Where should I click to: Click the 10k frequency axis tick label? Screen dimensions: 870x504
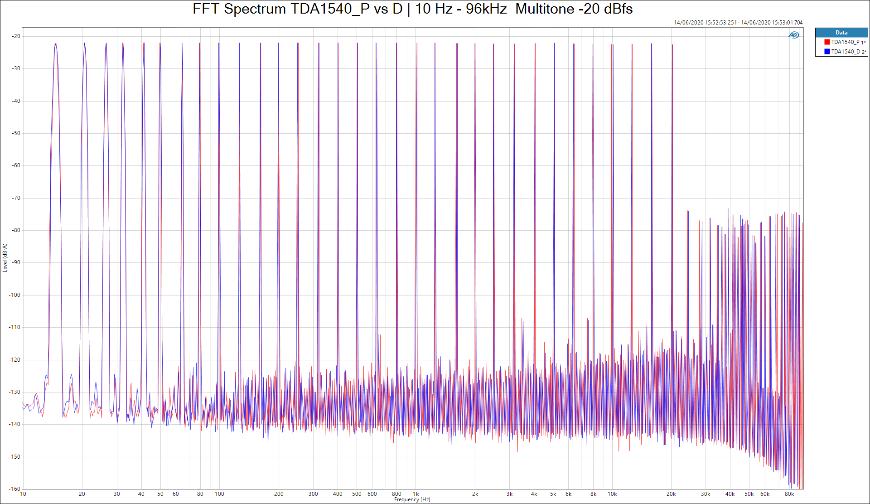(612, 494)
